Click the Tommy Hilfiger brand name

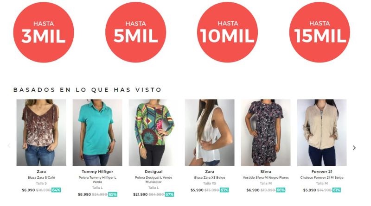point(97,171)
